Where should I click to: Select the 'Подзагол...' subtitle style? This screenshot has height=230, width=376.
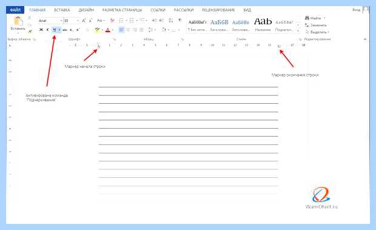[284, 25]
